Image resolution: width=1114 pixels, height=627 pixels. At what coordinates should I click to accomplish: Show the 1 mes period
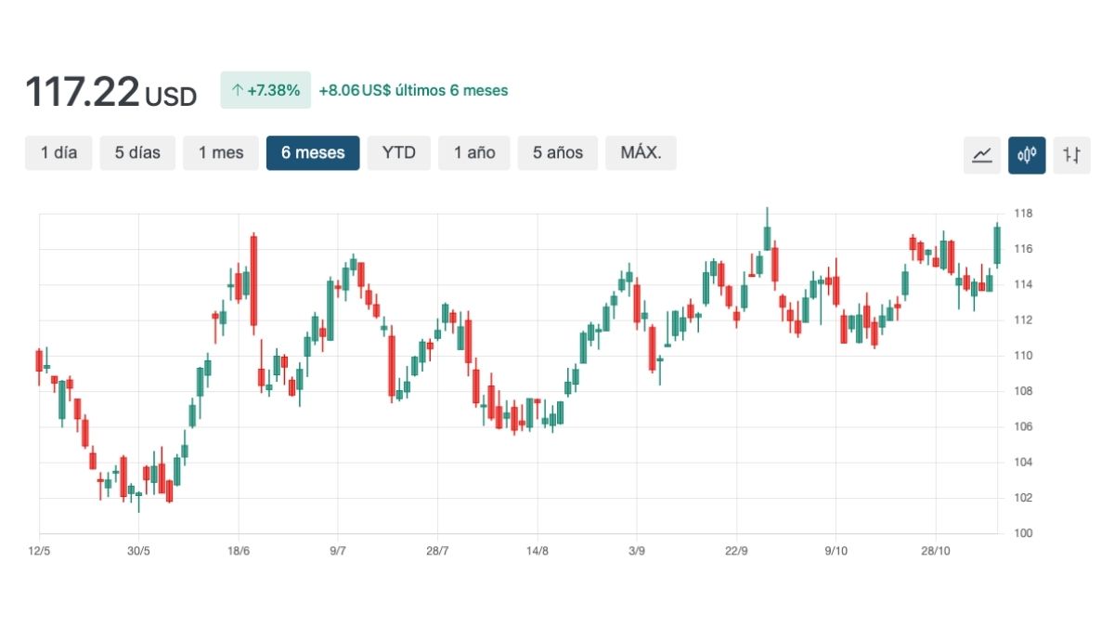pyautogui.click(x=220, y=153)
